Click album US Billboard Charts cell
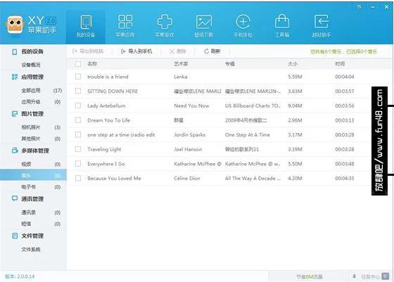The width and height of the screenshot is (394, 282). [253, 105]
